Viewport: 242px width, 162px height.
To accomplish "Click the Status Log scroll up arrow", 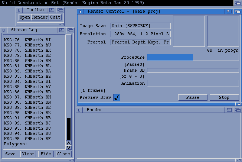I will [x=68, y=143].
